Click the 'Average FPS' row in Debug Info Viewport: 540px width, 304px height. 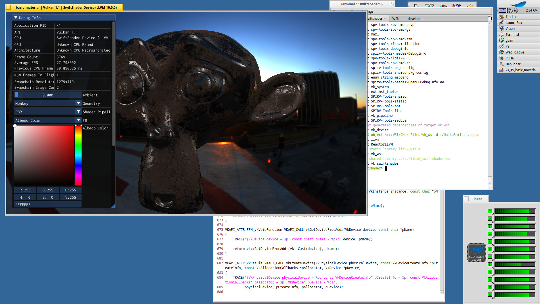62,62
